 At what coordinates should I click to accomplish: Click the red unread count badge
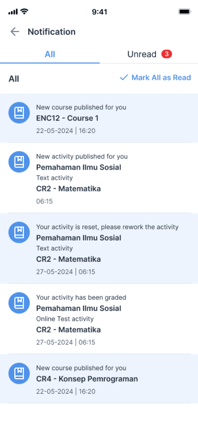pyautogui.click(x=167, y=54)
